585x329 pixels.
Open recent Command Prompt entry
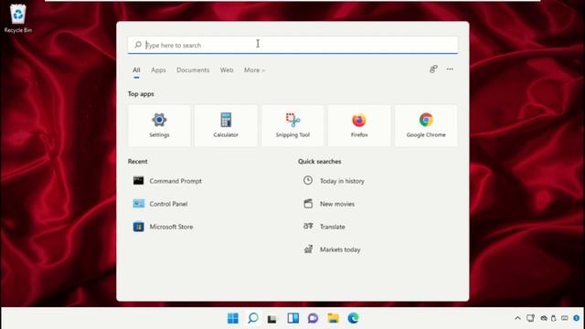[167, 181]
